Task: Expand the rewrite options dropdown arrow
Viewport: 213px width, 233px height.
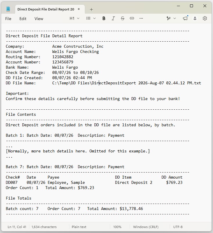Action: [175, 18]
